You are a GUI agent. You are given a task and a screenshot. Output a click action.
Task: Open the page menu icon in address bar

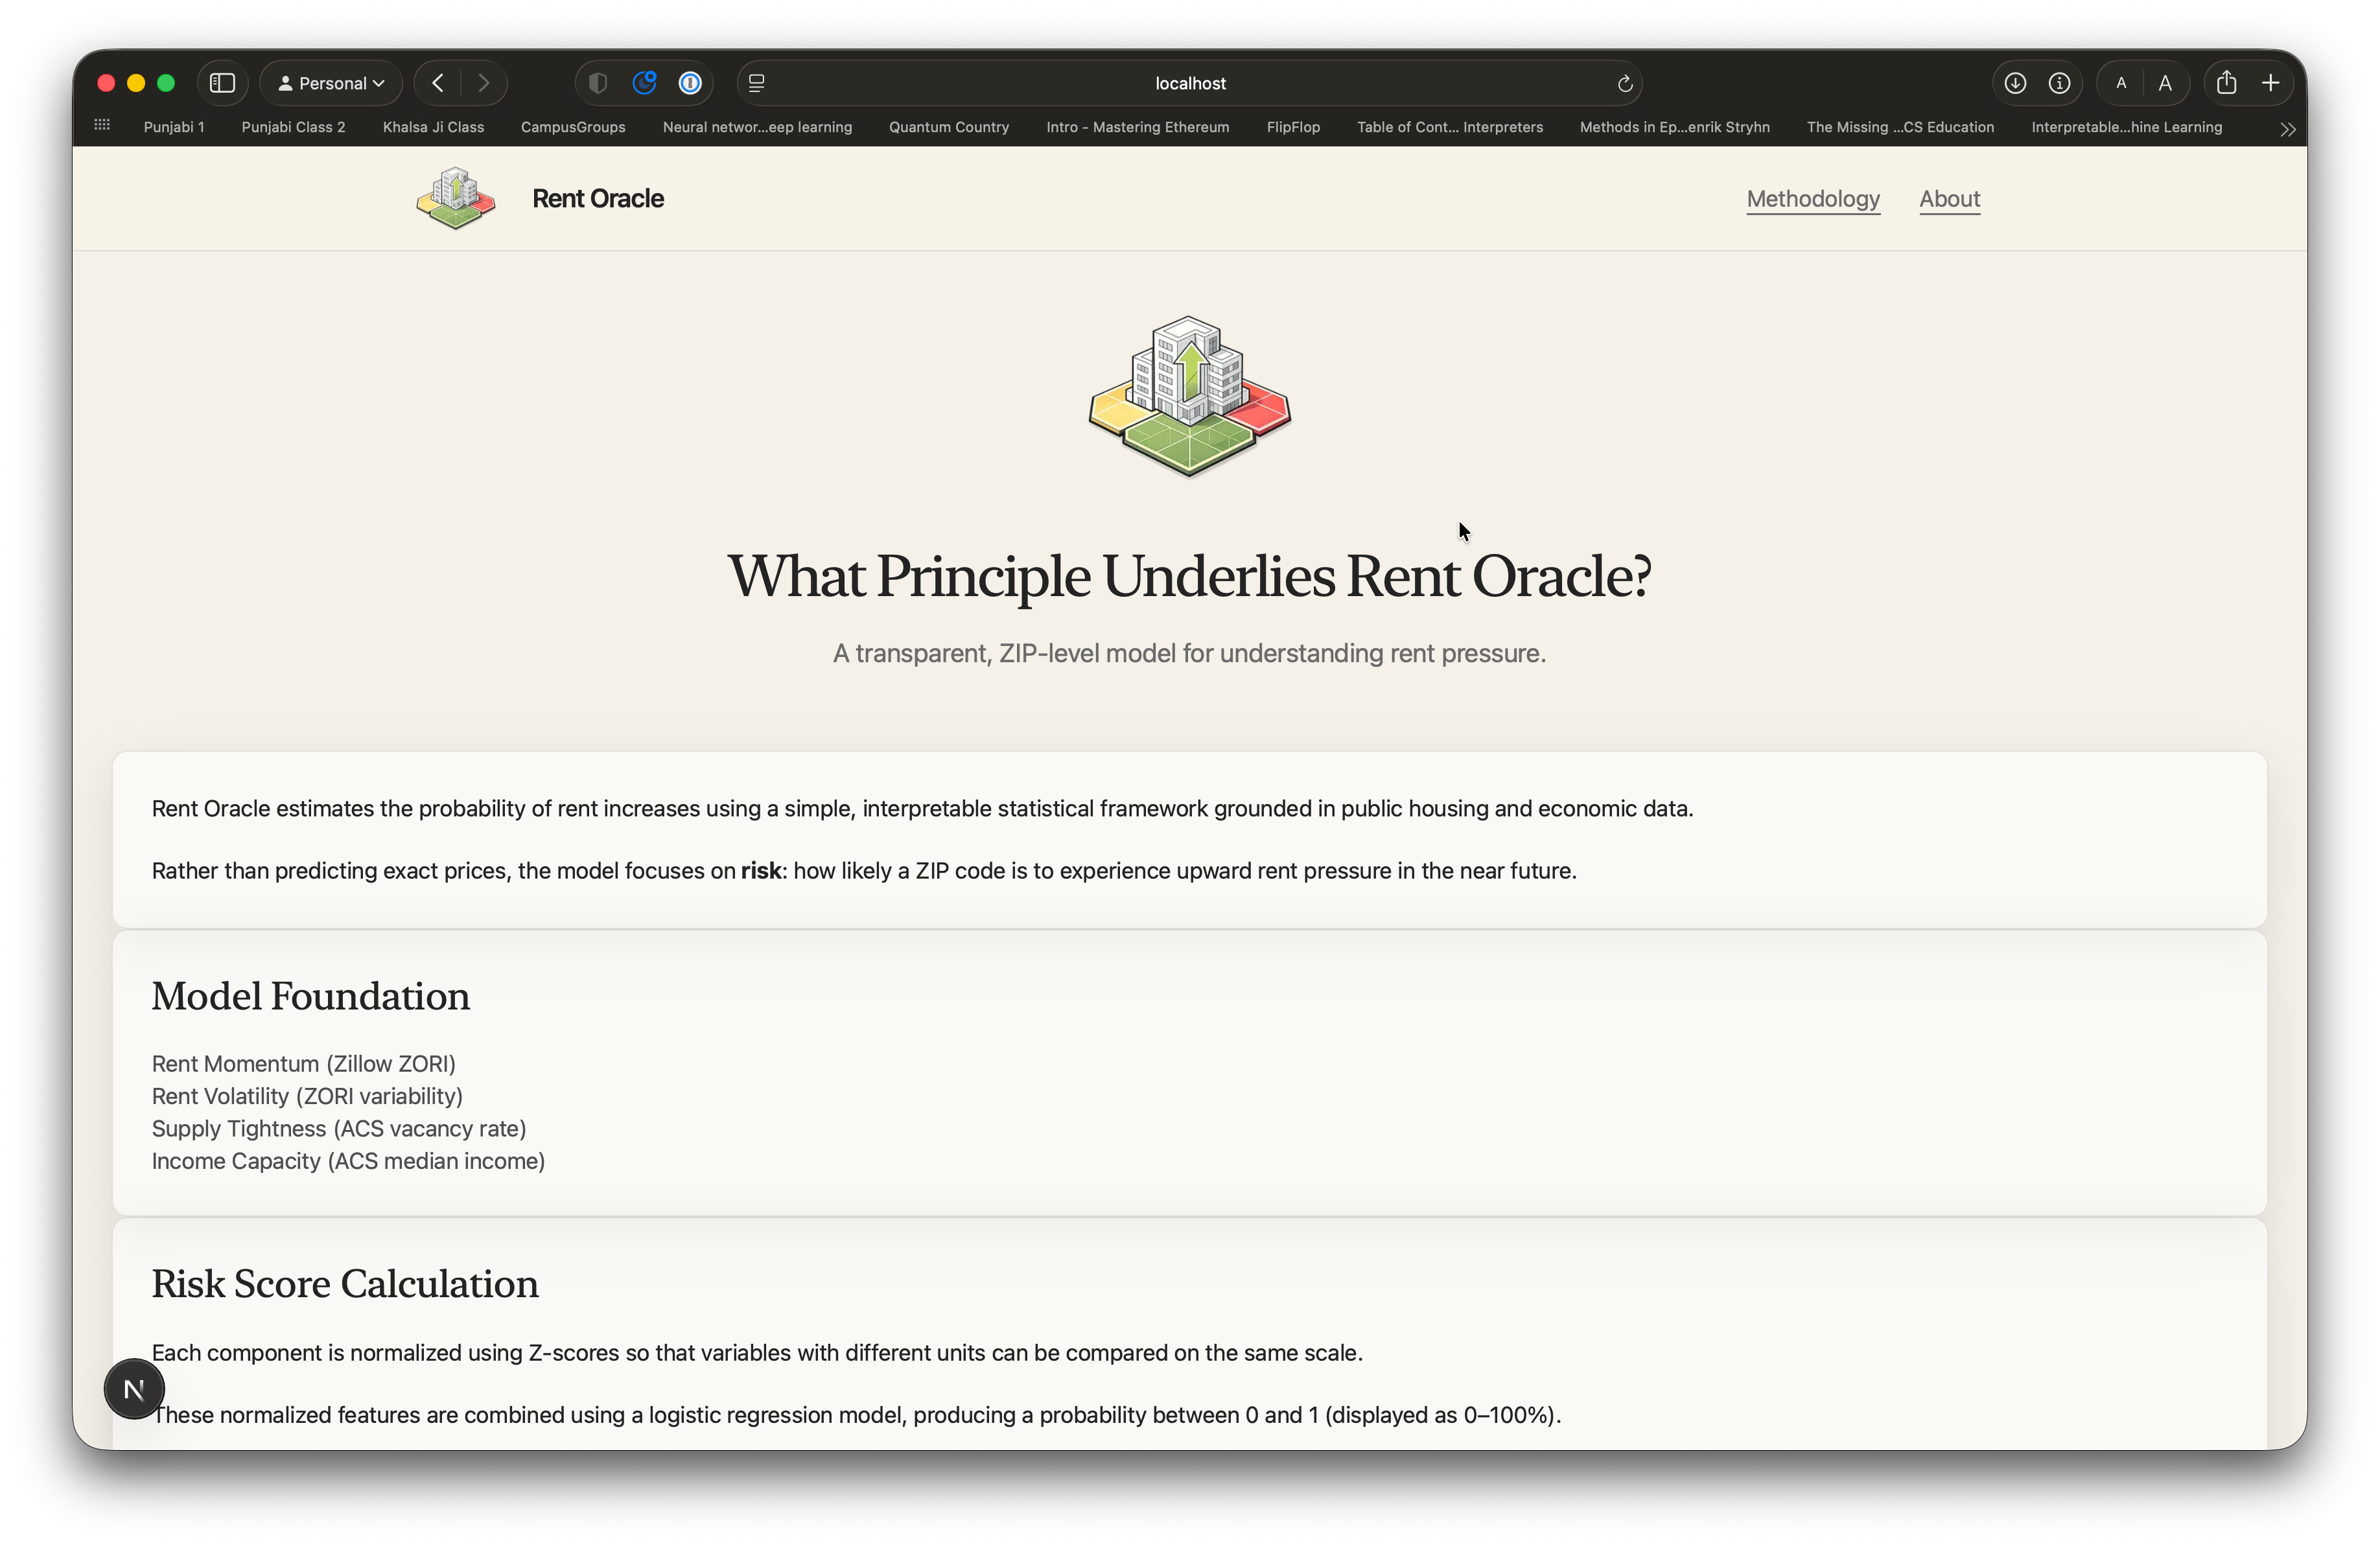pyautogui.click(x=757, y=83)
